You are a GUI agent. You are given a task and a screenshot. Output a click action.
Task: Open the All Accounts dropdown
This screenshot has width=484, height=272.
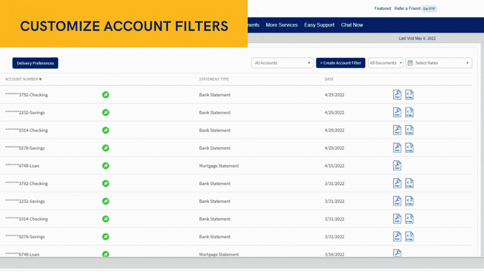click(x=282, y=63)
